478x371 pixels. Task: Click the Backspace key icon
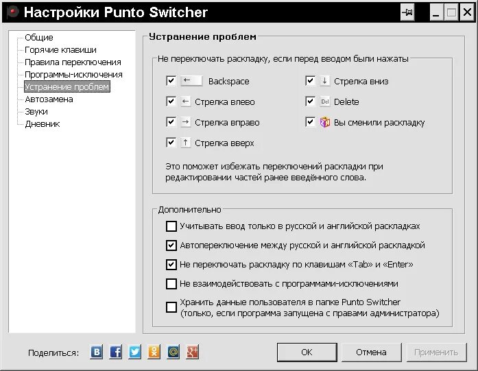coord(191,81)
